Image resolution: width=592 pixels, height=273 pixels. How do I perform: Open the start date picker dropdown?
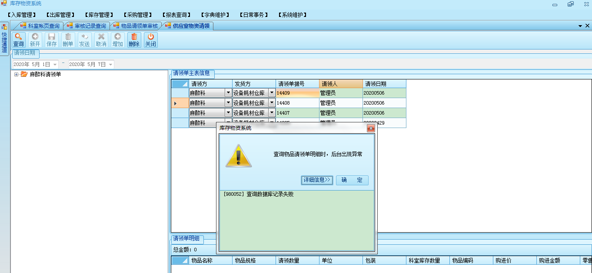(x=55, y=64)
